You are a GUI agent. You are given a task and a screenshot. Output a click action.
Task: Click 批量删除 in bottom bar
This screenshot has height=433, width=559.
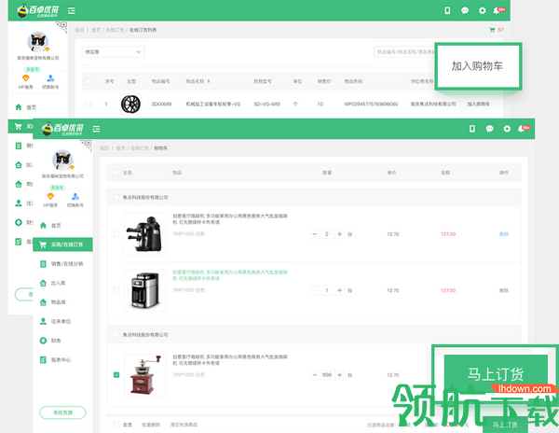point(151,425)
